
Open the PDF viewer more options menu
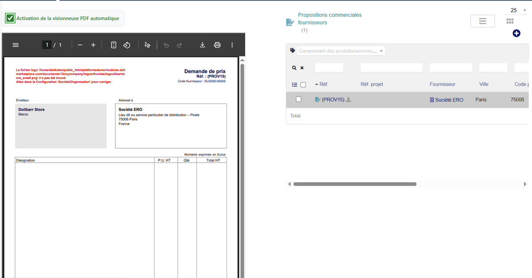click(232, 45)
